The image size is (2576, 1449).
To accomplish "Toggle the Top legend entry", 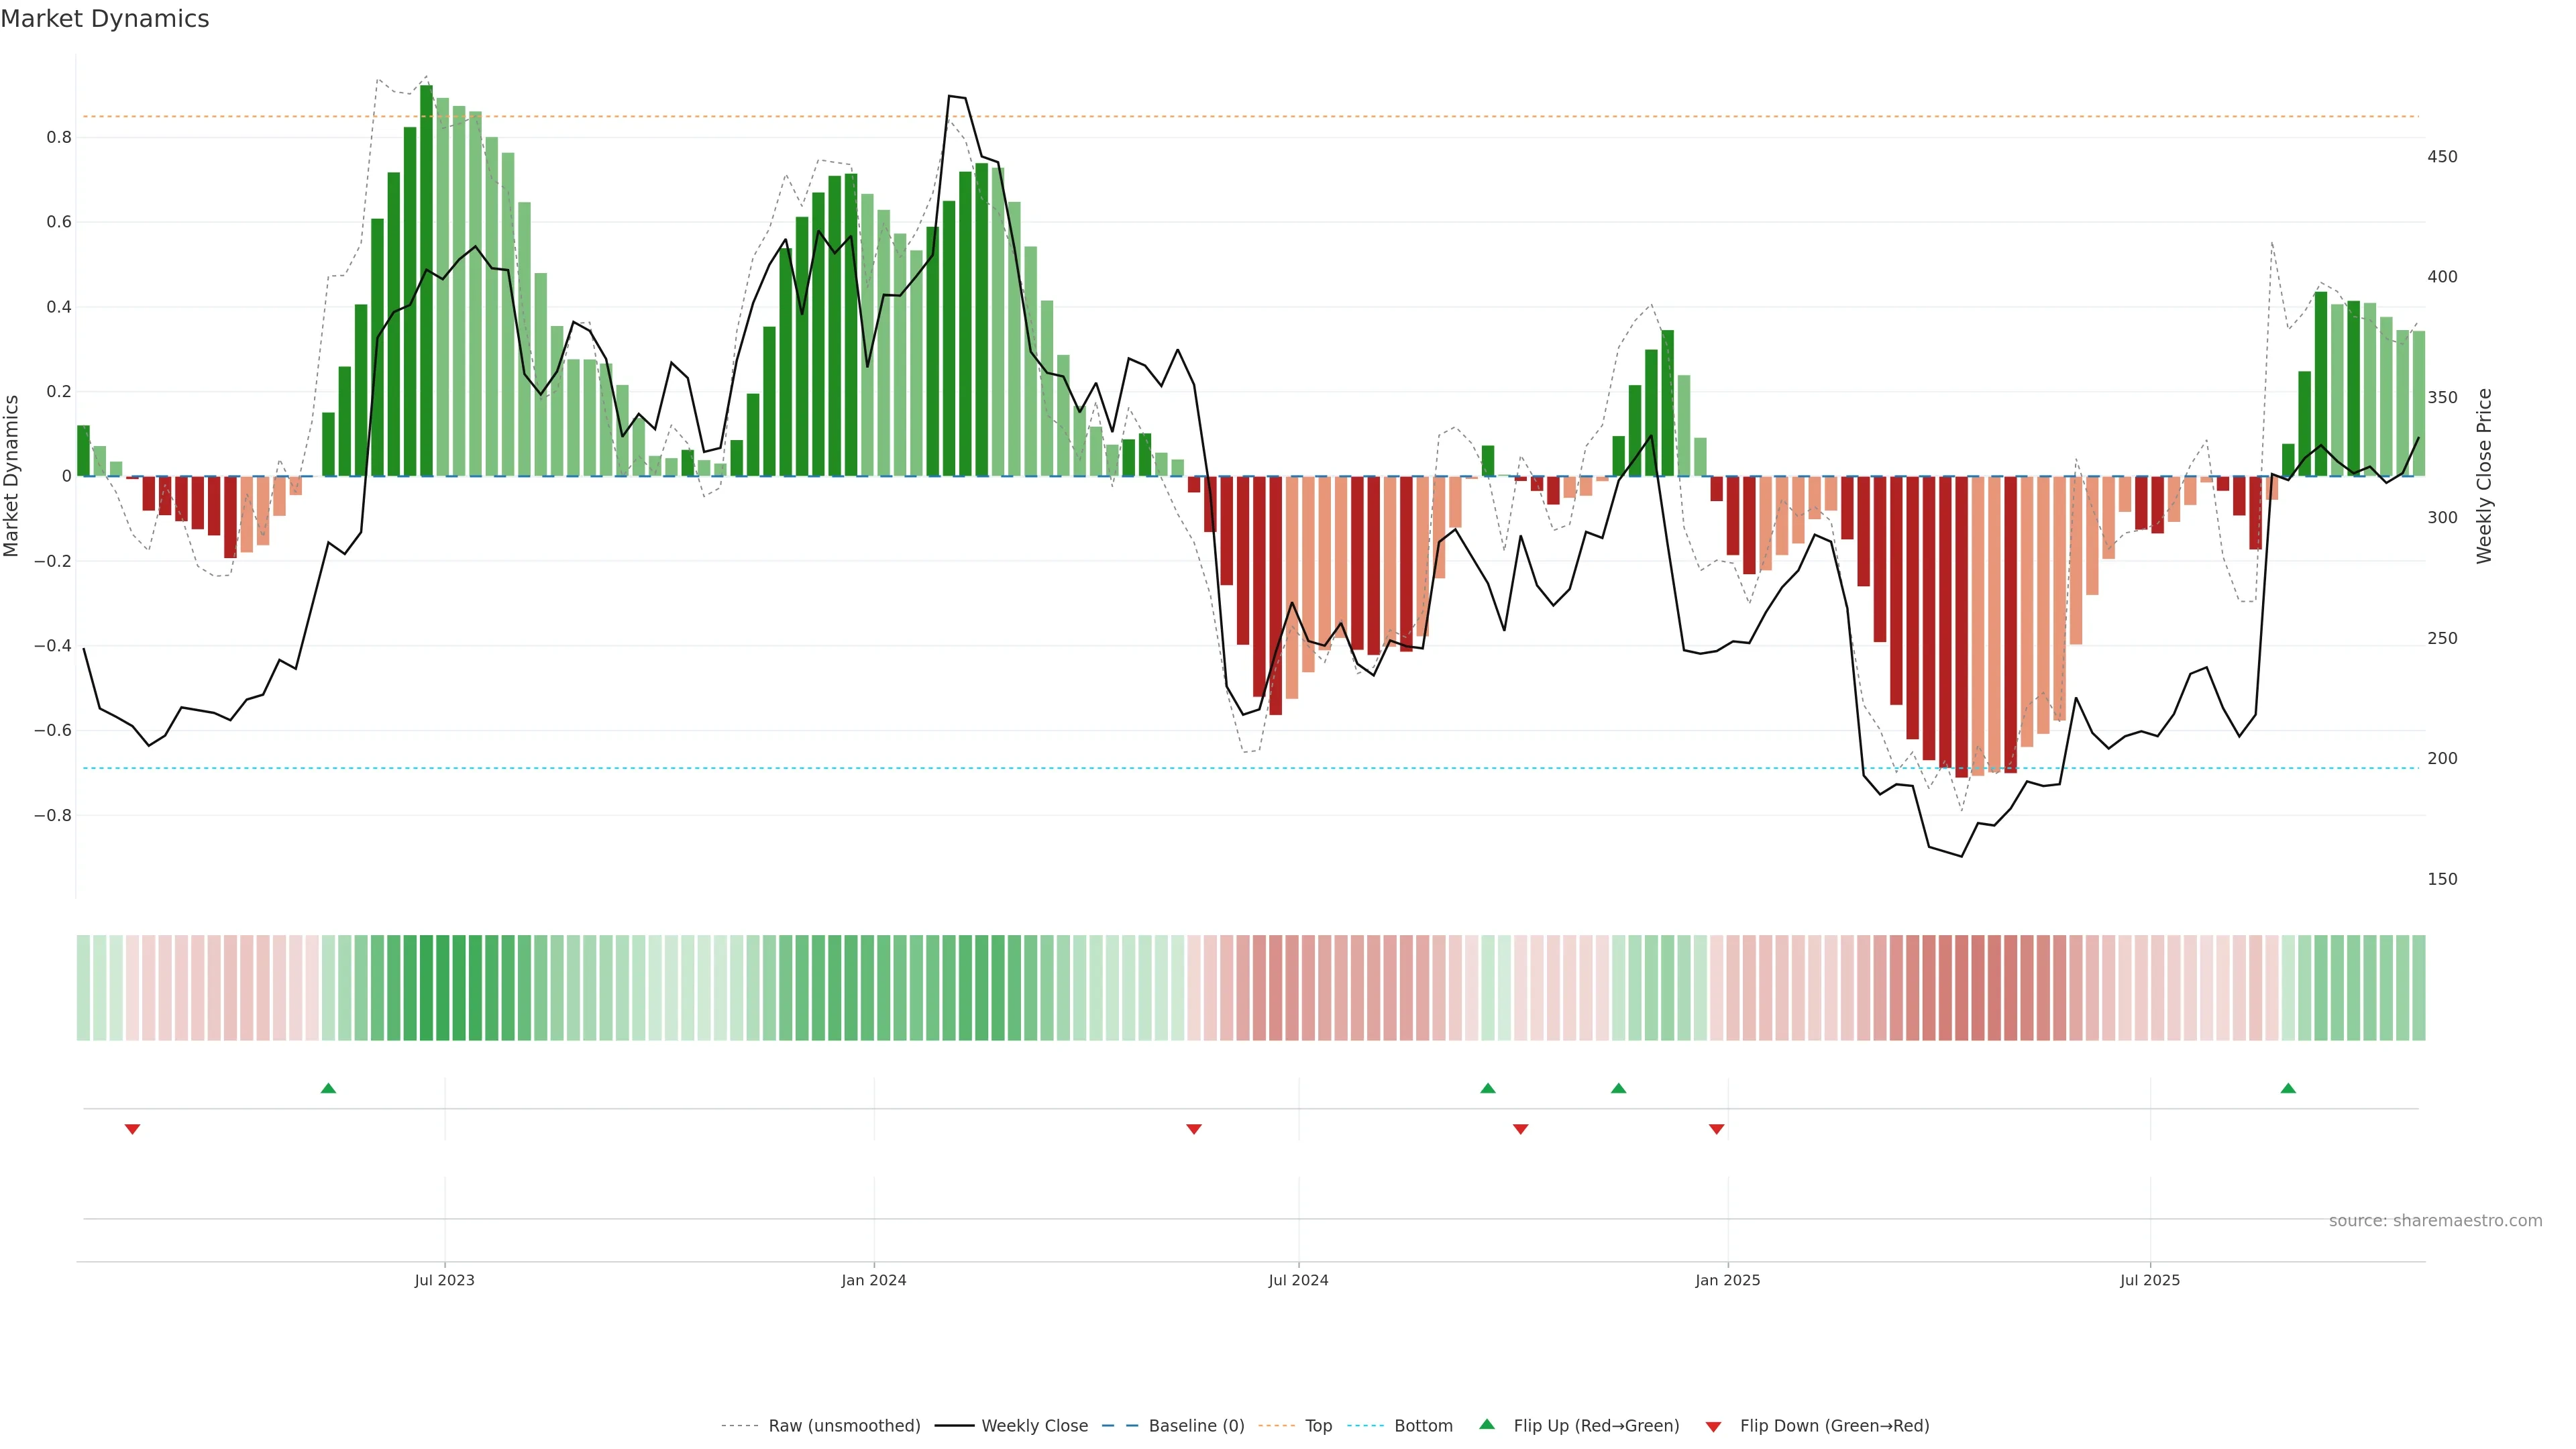I will 1318,1426.
